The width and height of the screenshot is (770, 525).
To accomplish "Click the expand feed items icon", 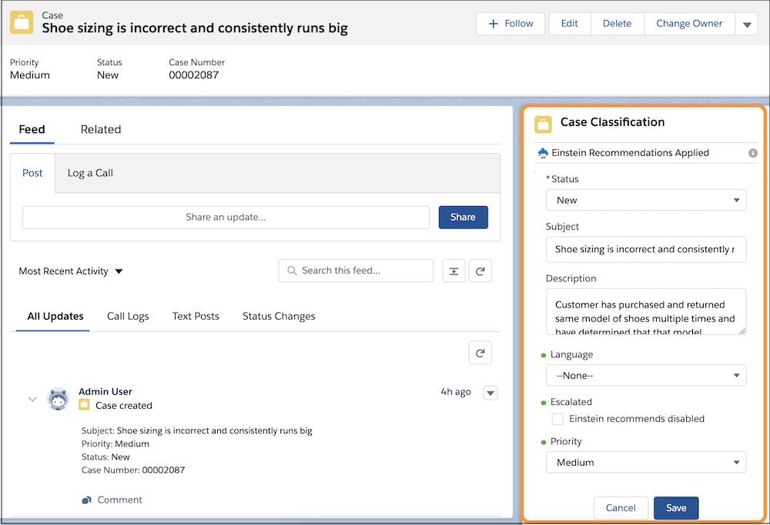I will point(454,271).
